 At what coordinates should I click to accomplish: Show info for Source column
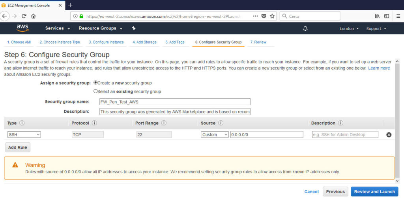[221, 123]
